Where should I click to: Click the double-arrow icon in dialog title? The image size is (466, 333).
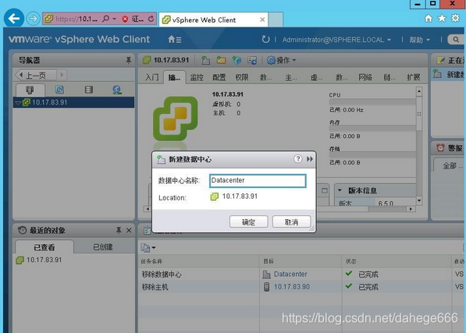pos(310,159)
